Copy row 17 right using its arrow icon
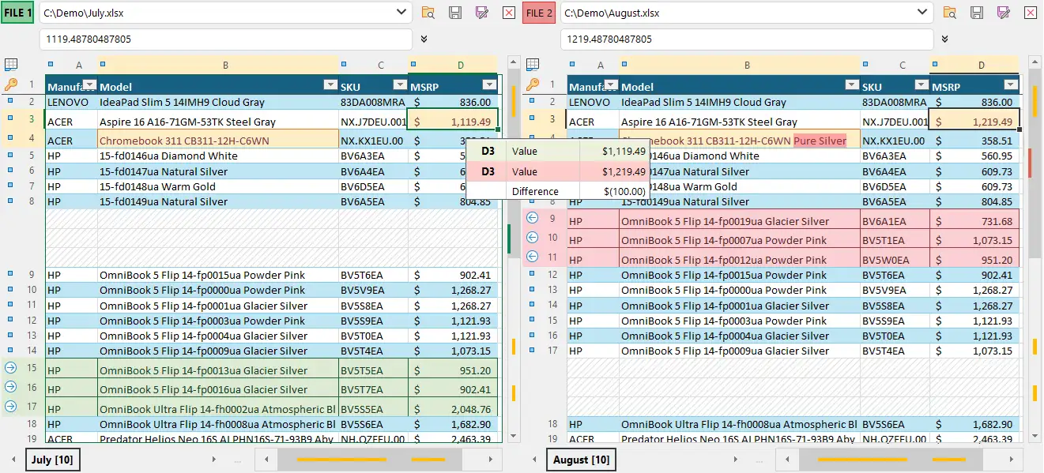The height and width of the screenshot is (473, 1044). 10,406
